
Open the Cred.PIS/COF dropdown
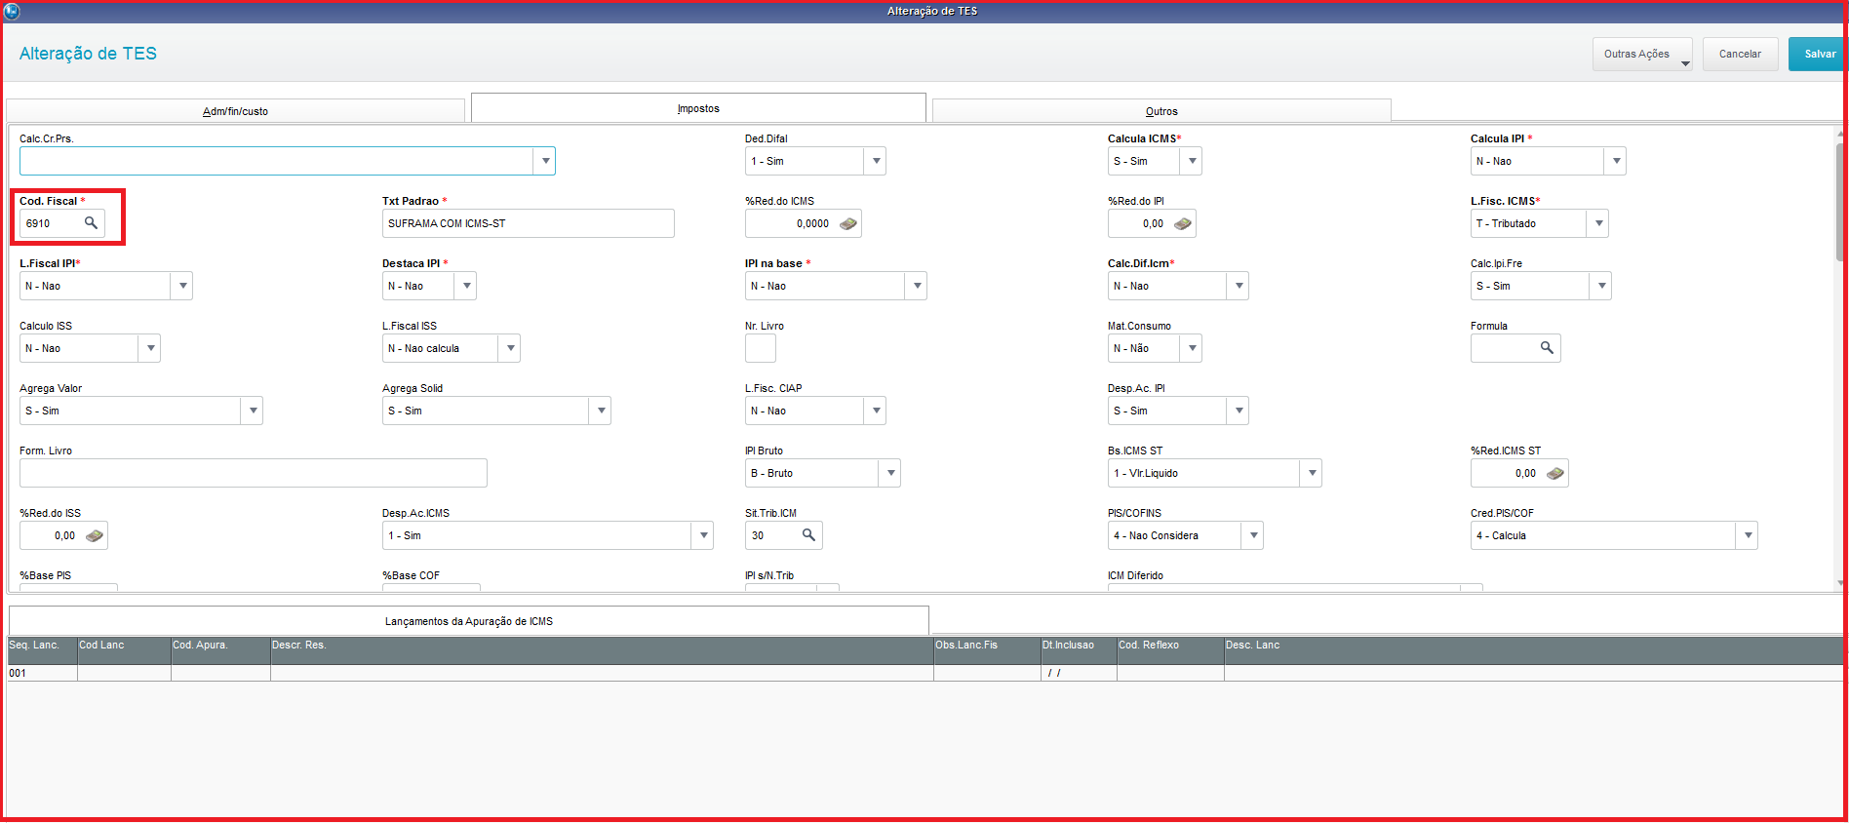coord(1747,535)
